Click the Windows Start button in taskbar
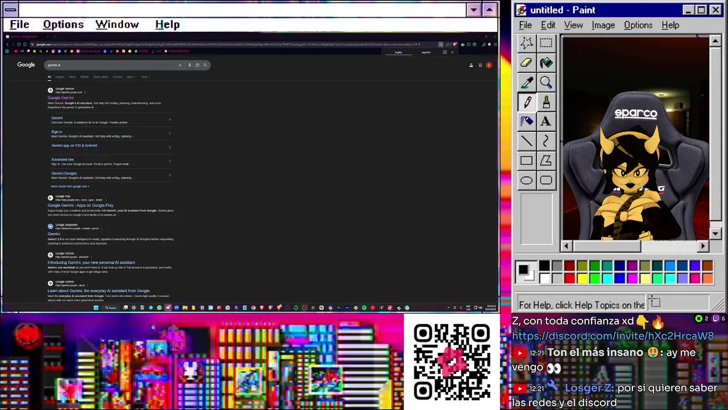Screen dimensions: 728x410 (96, 308)
